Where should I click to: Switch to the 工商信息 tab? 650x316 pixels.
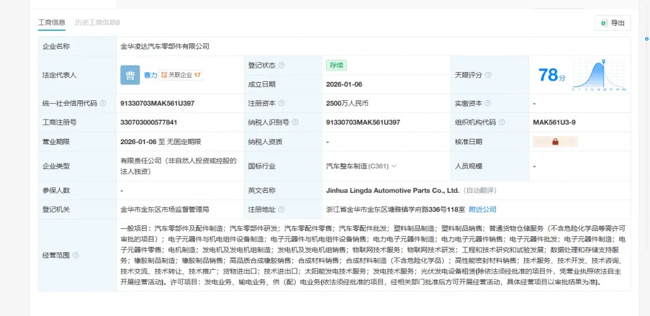coord(52,22)
